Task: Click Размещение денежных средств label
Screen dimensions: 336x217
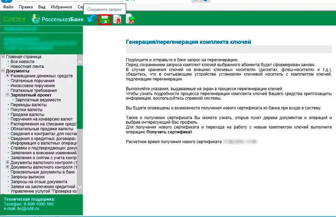Action: (x=42, y=76)
